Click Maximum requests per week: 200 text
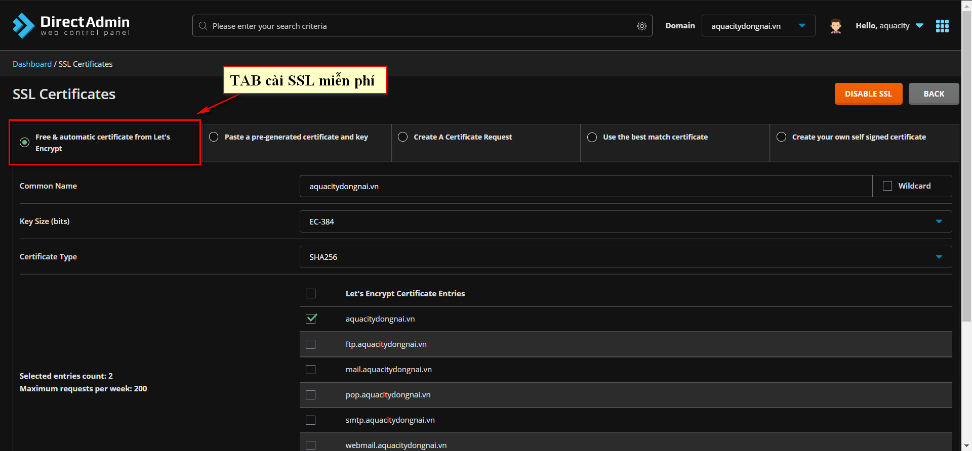 [84, 389]
